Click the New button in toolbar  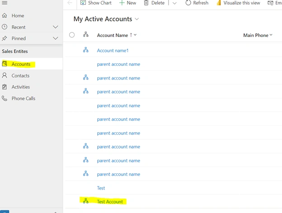click(x=128, y=3)
